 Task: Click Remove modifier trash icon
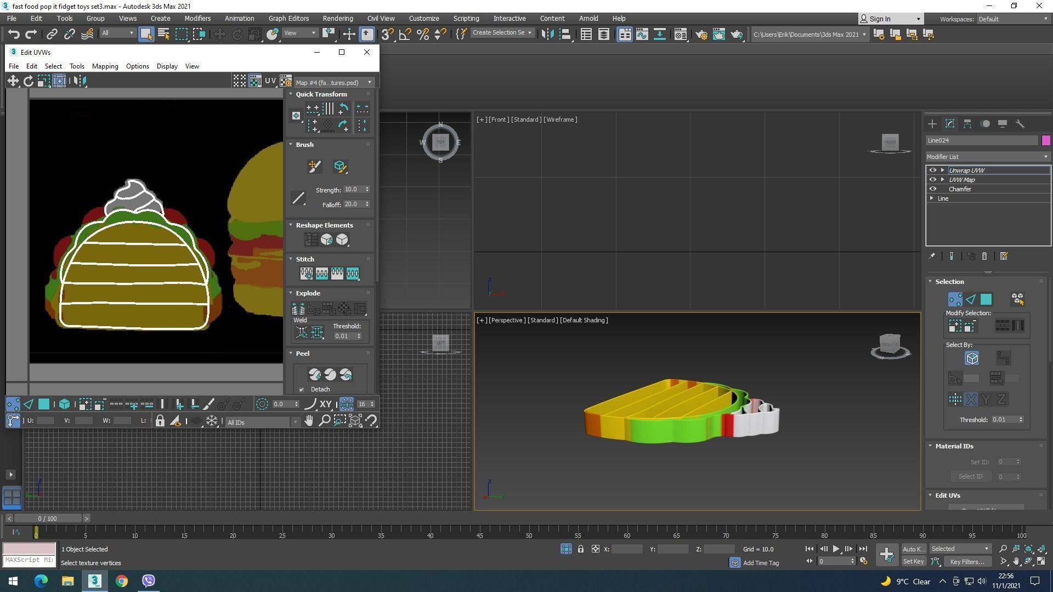[984, 256]
